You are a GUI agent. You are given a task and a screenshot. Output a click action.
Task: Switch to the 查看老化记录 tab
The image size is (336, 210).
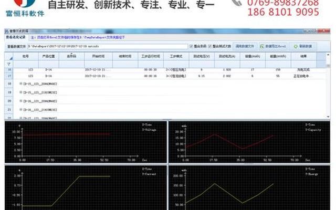point(15,37)
